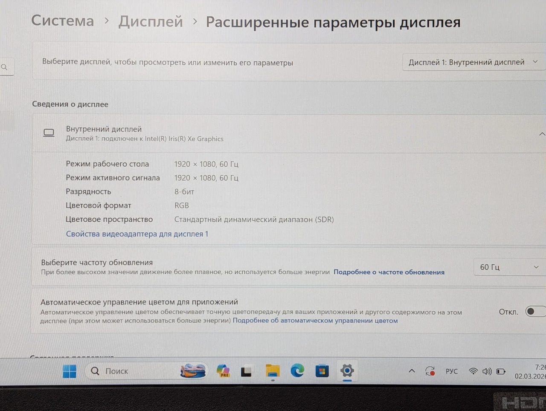Open Свойства видеоадаптера для дисплея 1
Screen dimensions: 546x411
point(137,234)
